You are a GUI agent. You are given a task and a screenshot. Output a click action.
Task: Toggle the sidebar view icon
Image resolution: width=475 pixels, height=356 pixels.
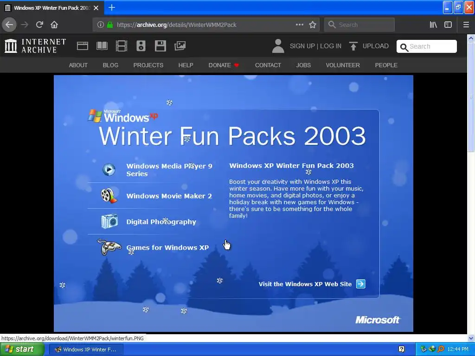coord(448,25)
